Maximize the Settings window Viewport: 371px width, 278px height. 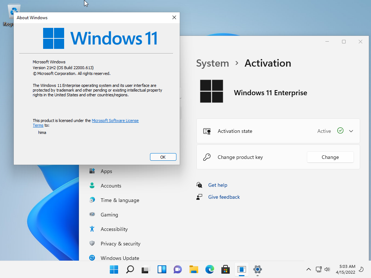coord(344,42)
